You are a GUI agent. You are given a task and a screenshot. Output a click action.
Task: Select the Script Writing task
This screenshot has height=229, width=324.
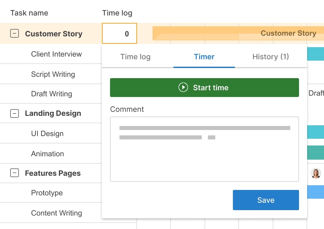click(53, 74)
